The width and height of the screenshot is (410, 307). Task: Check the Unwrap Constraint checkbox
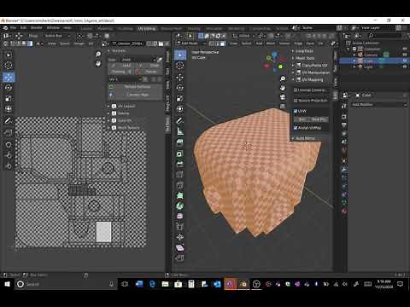click(296, 90)
